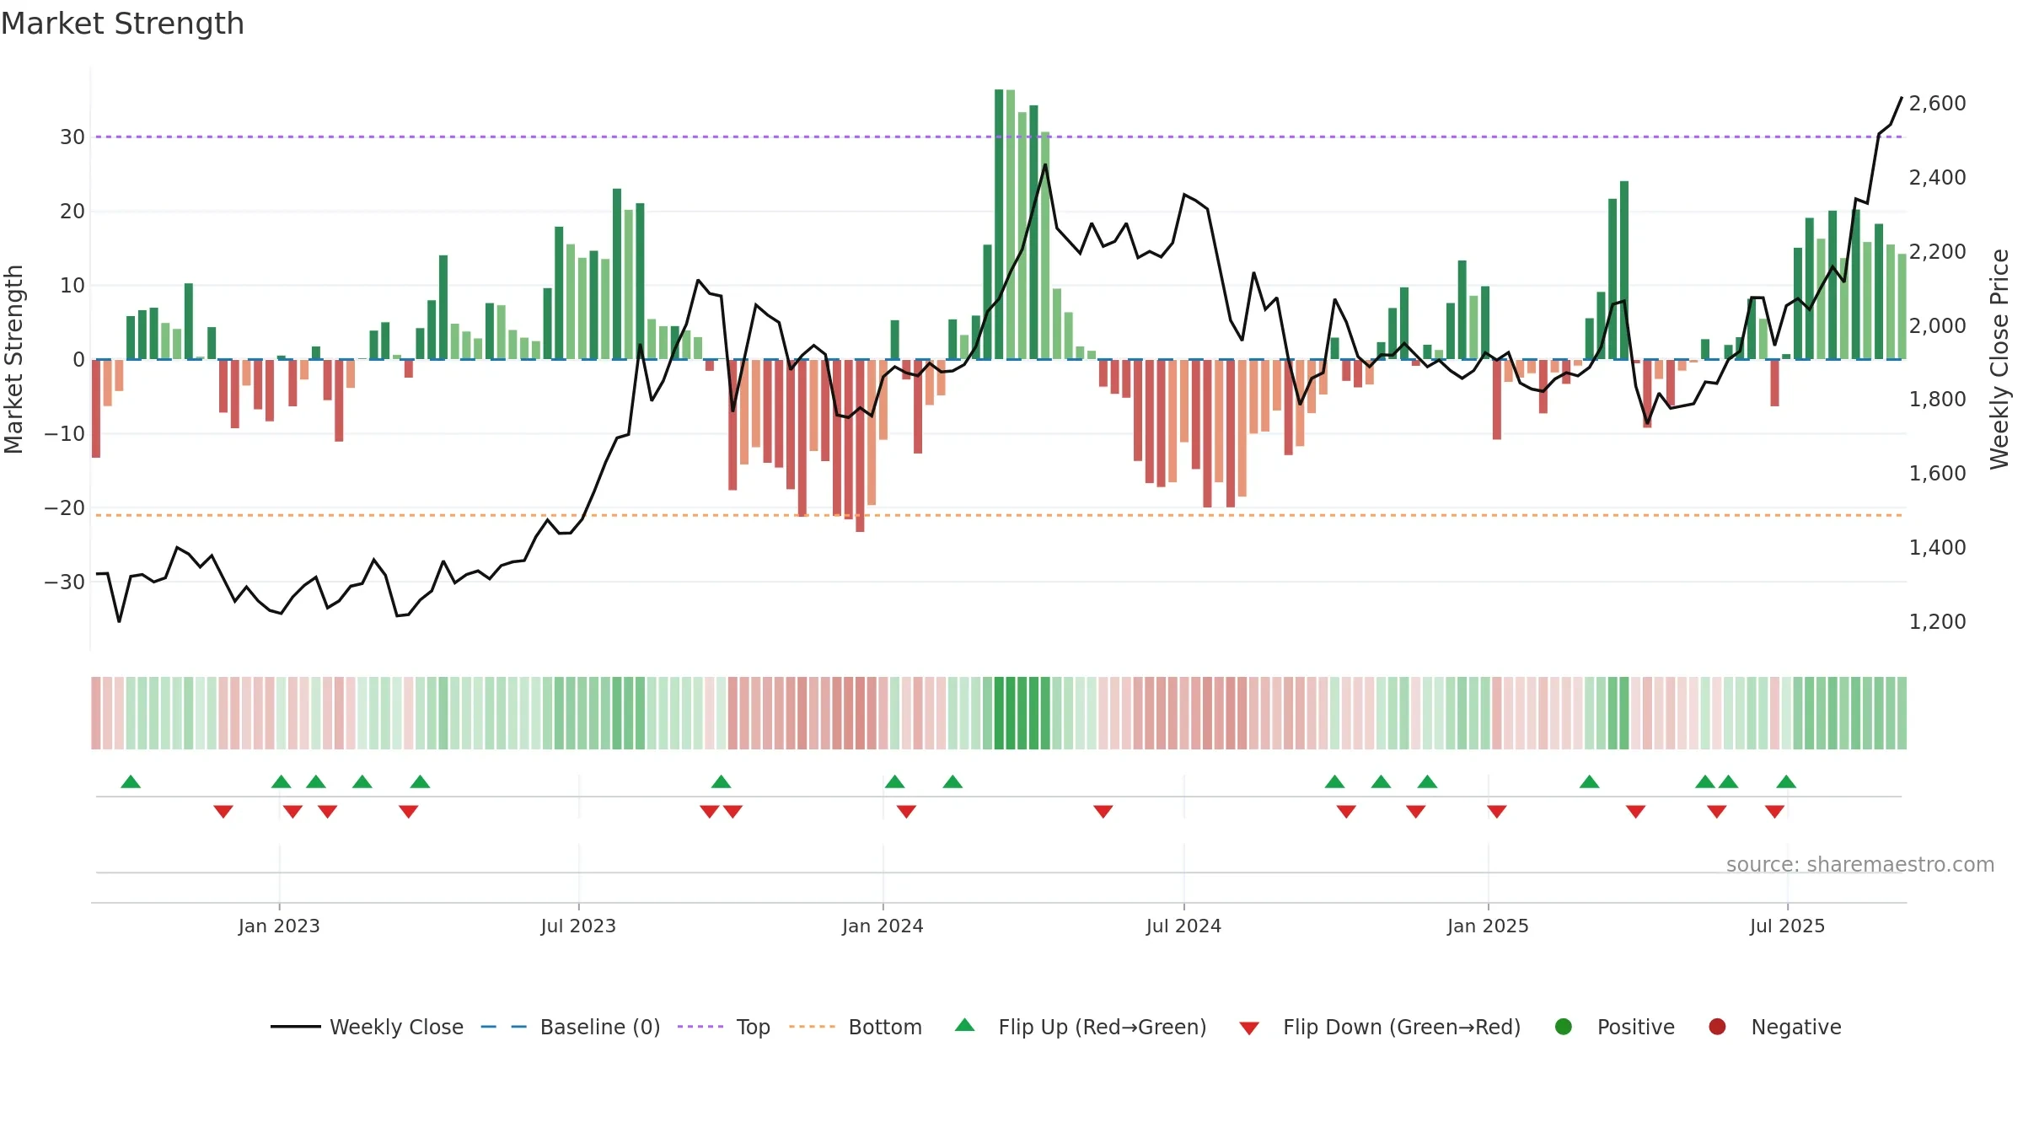
Task: Click the Market Strength chart title
Action: [123, 24]
